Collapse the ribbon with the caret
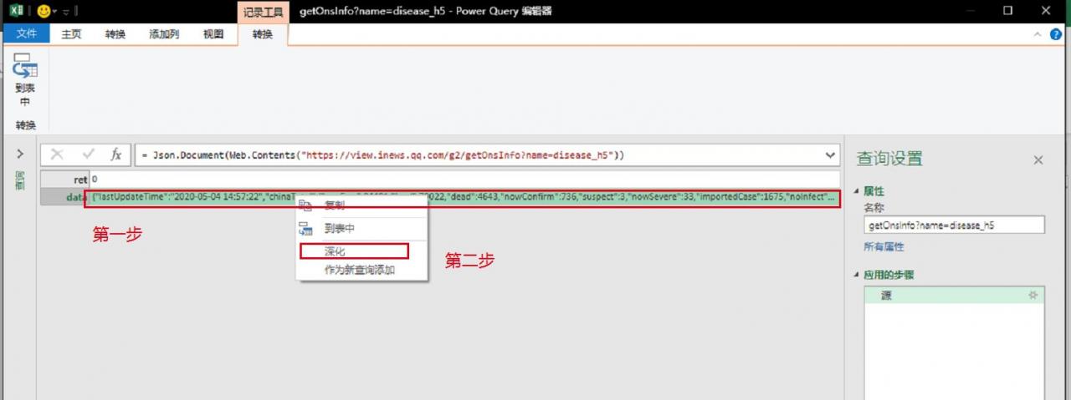The height and width of the screenshot is (400, 1071). click(x=1038, y=35)
